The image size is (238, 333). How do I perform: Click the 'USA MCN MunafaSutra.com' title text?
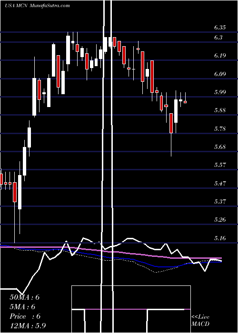38,6
